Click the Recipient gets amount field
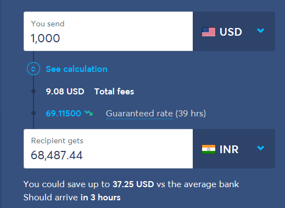Image resolution: width=285 pixels, height=208 pixels. pos(108,149)
